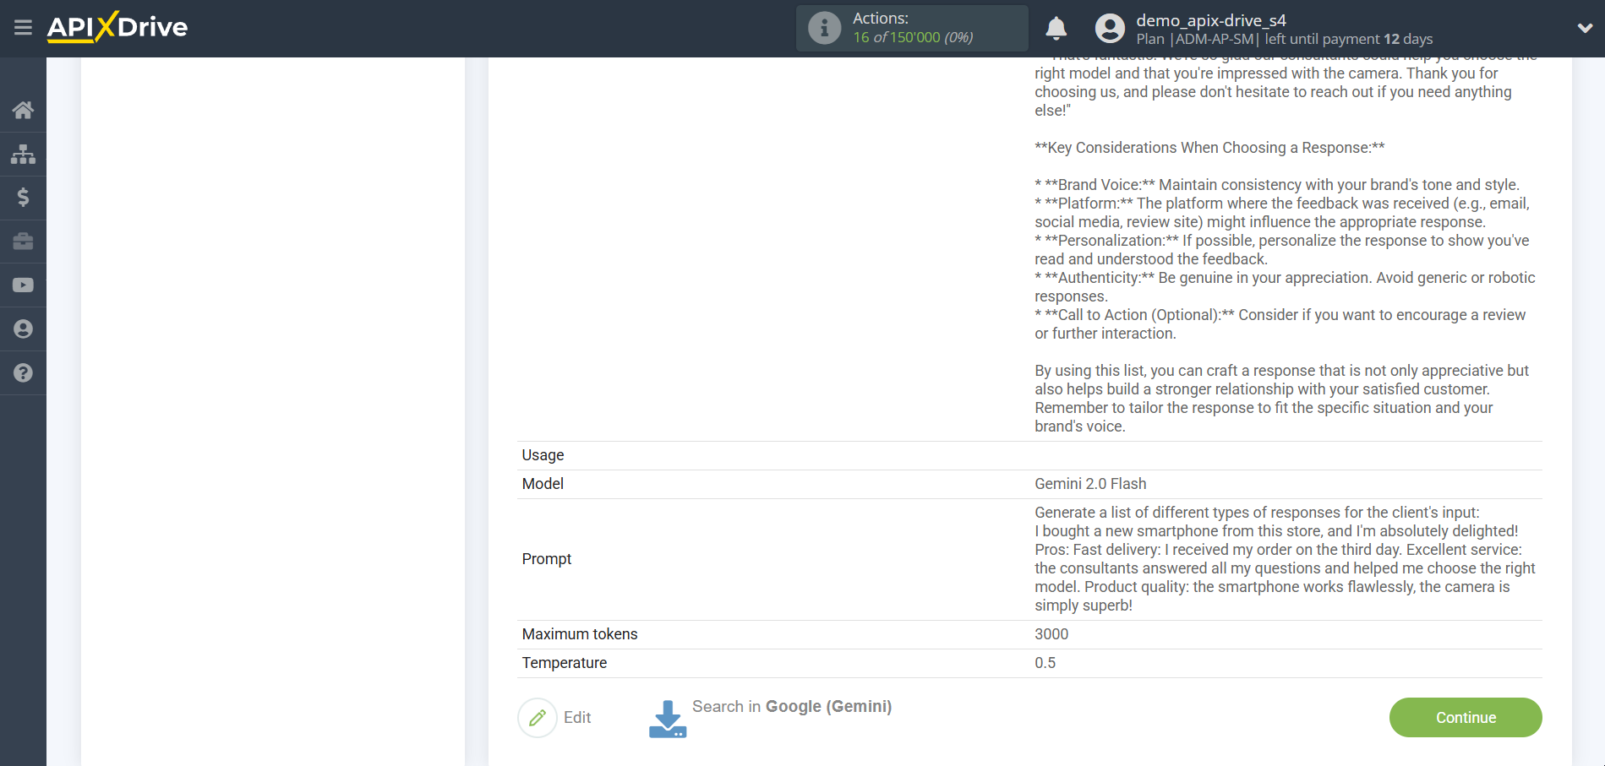Open the user profile icon in sidebar
This screenshot has height=766, width=1605.
pos(23,329)
